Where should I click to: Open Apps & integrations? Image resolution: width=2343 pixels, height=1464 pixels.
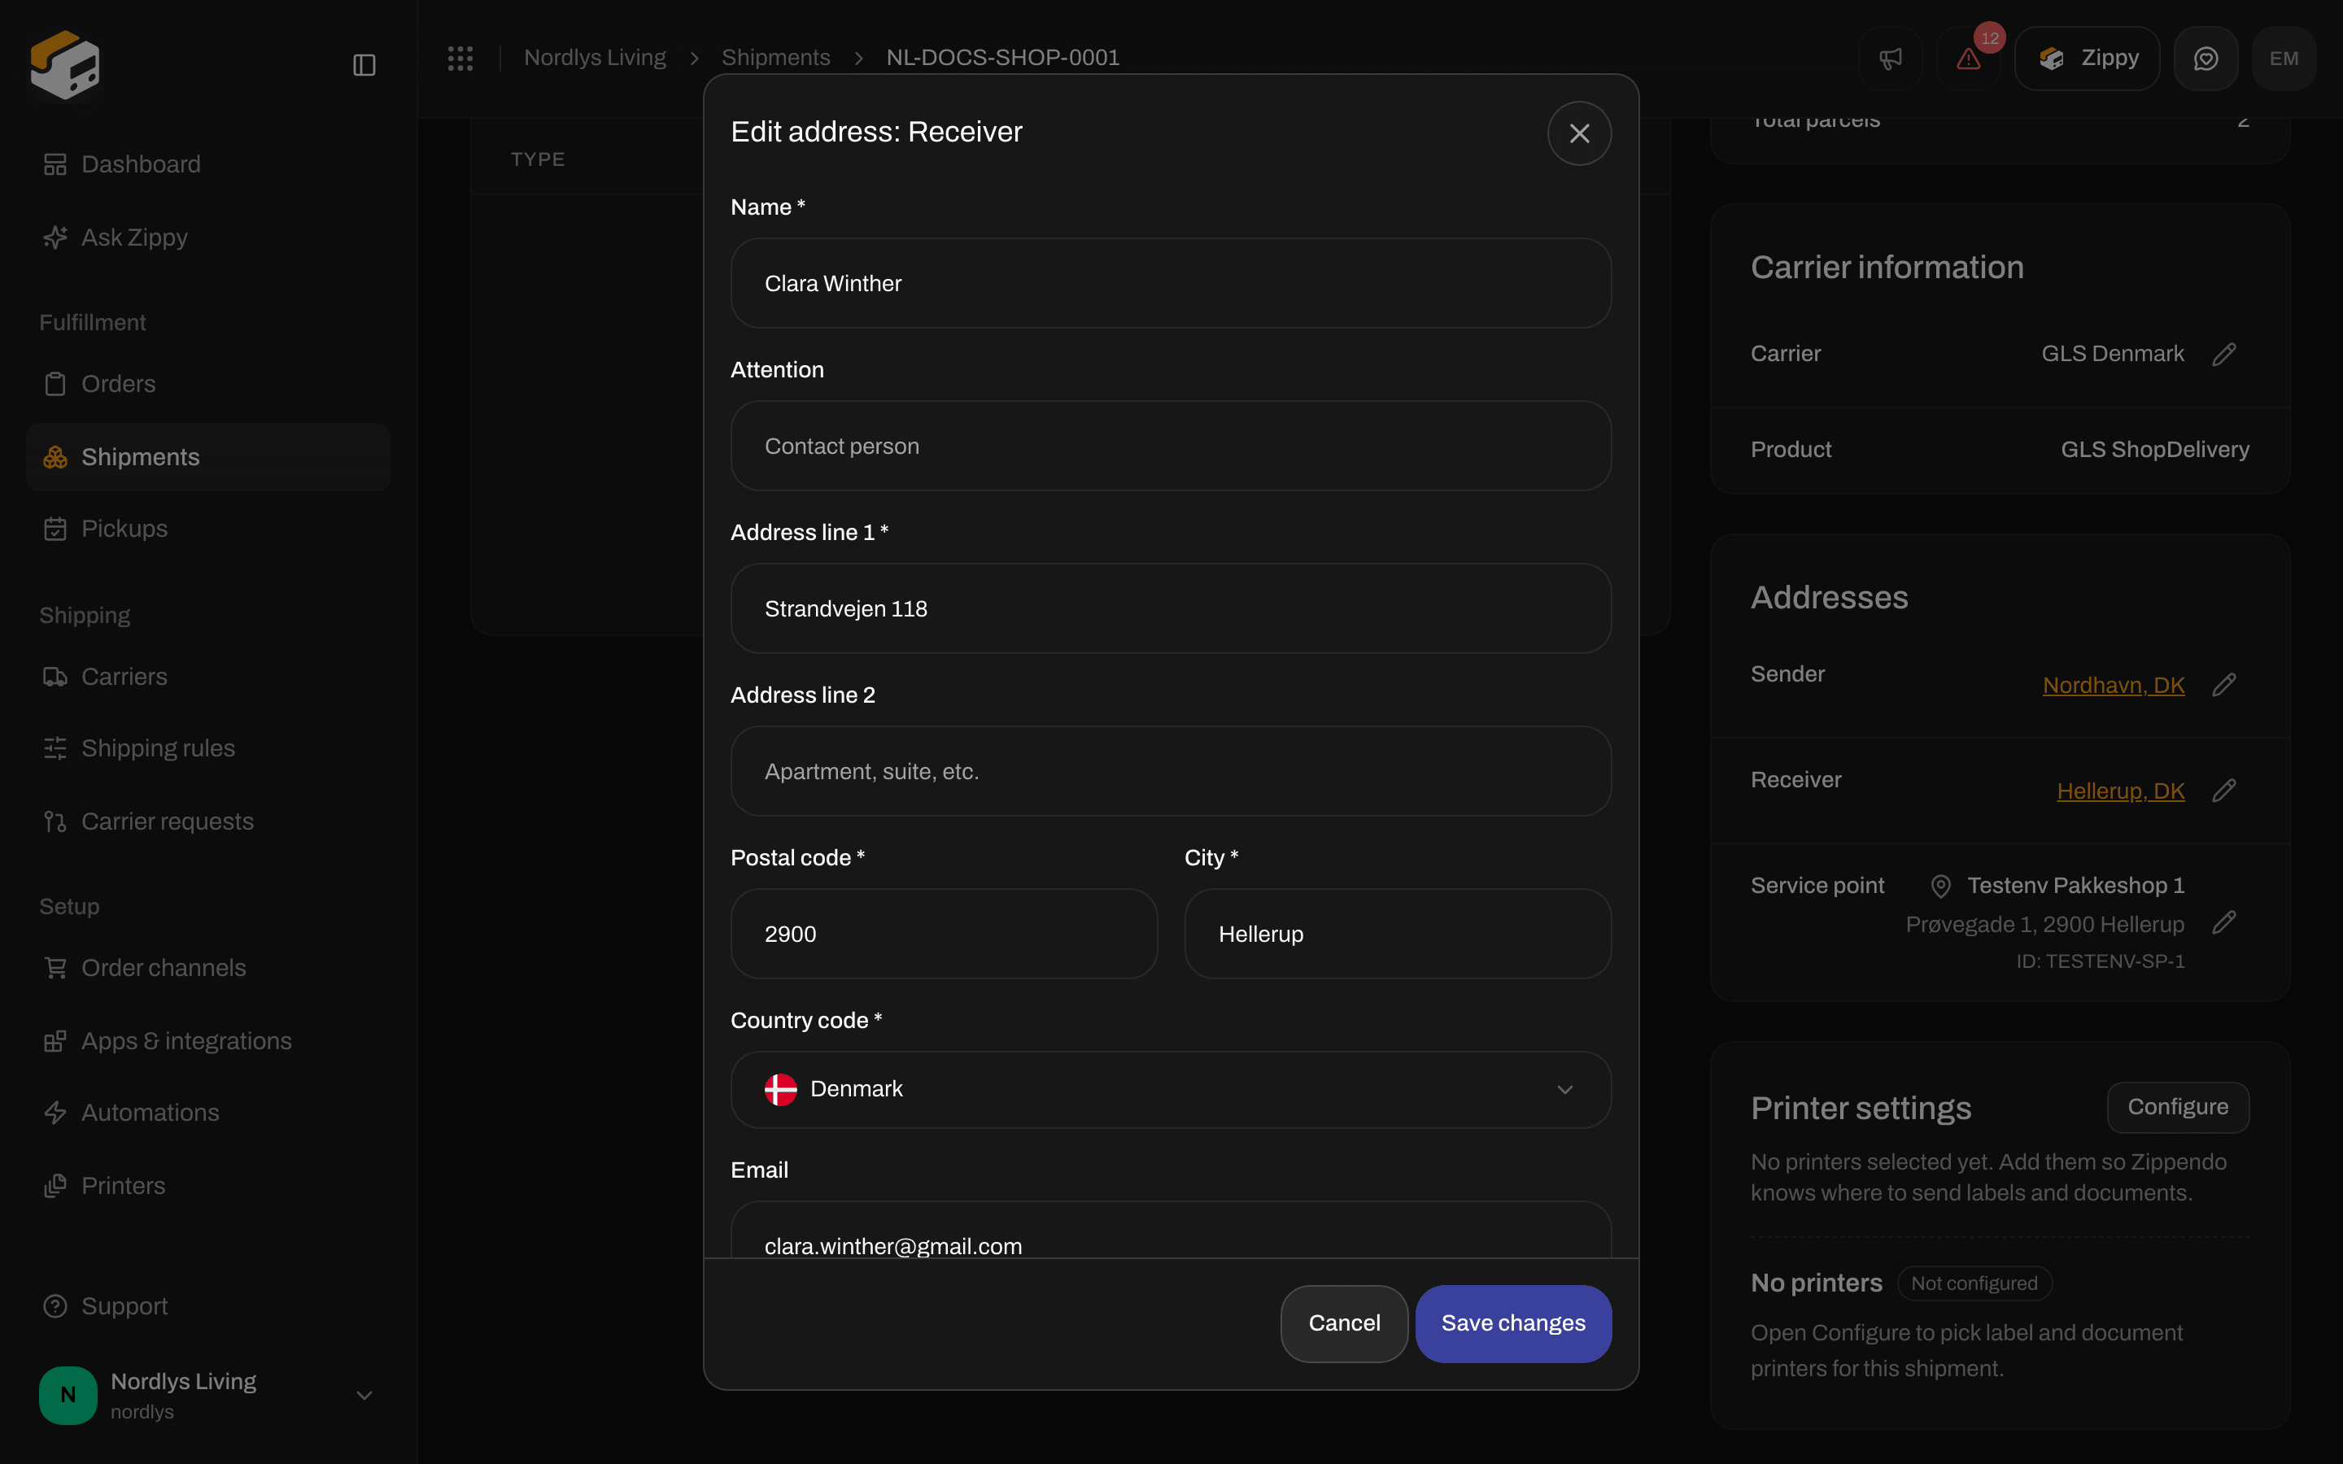[208, 1041]
